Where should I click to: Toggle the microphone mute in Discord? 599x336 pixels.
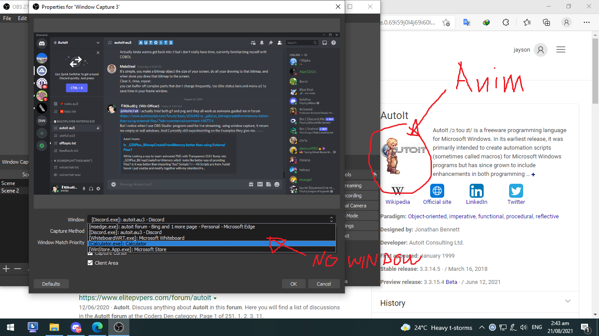84,189
